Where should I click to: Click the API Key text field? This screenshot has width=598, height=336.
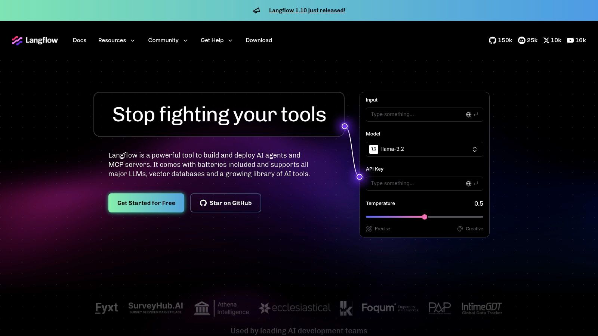pos(425,184)
